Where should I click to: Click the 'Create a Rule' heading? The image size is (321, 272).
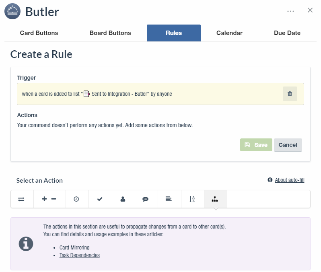[41, 54]
